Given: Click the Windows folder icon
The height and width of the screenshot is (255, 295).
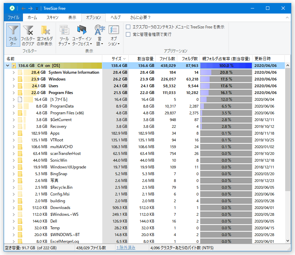Looking at the screenshot, I should click(x=20, y=79).
